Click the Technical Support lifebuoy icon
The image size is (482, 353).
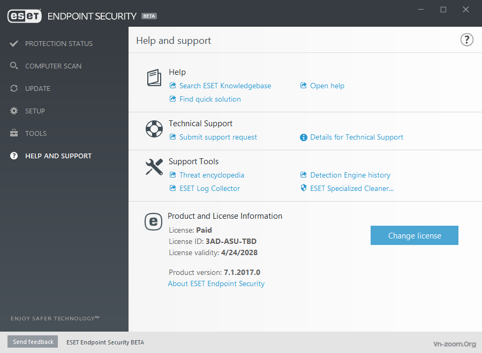coord(154,129)
